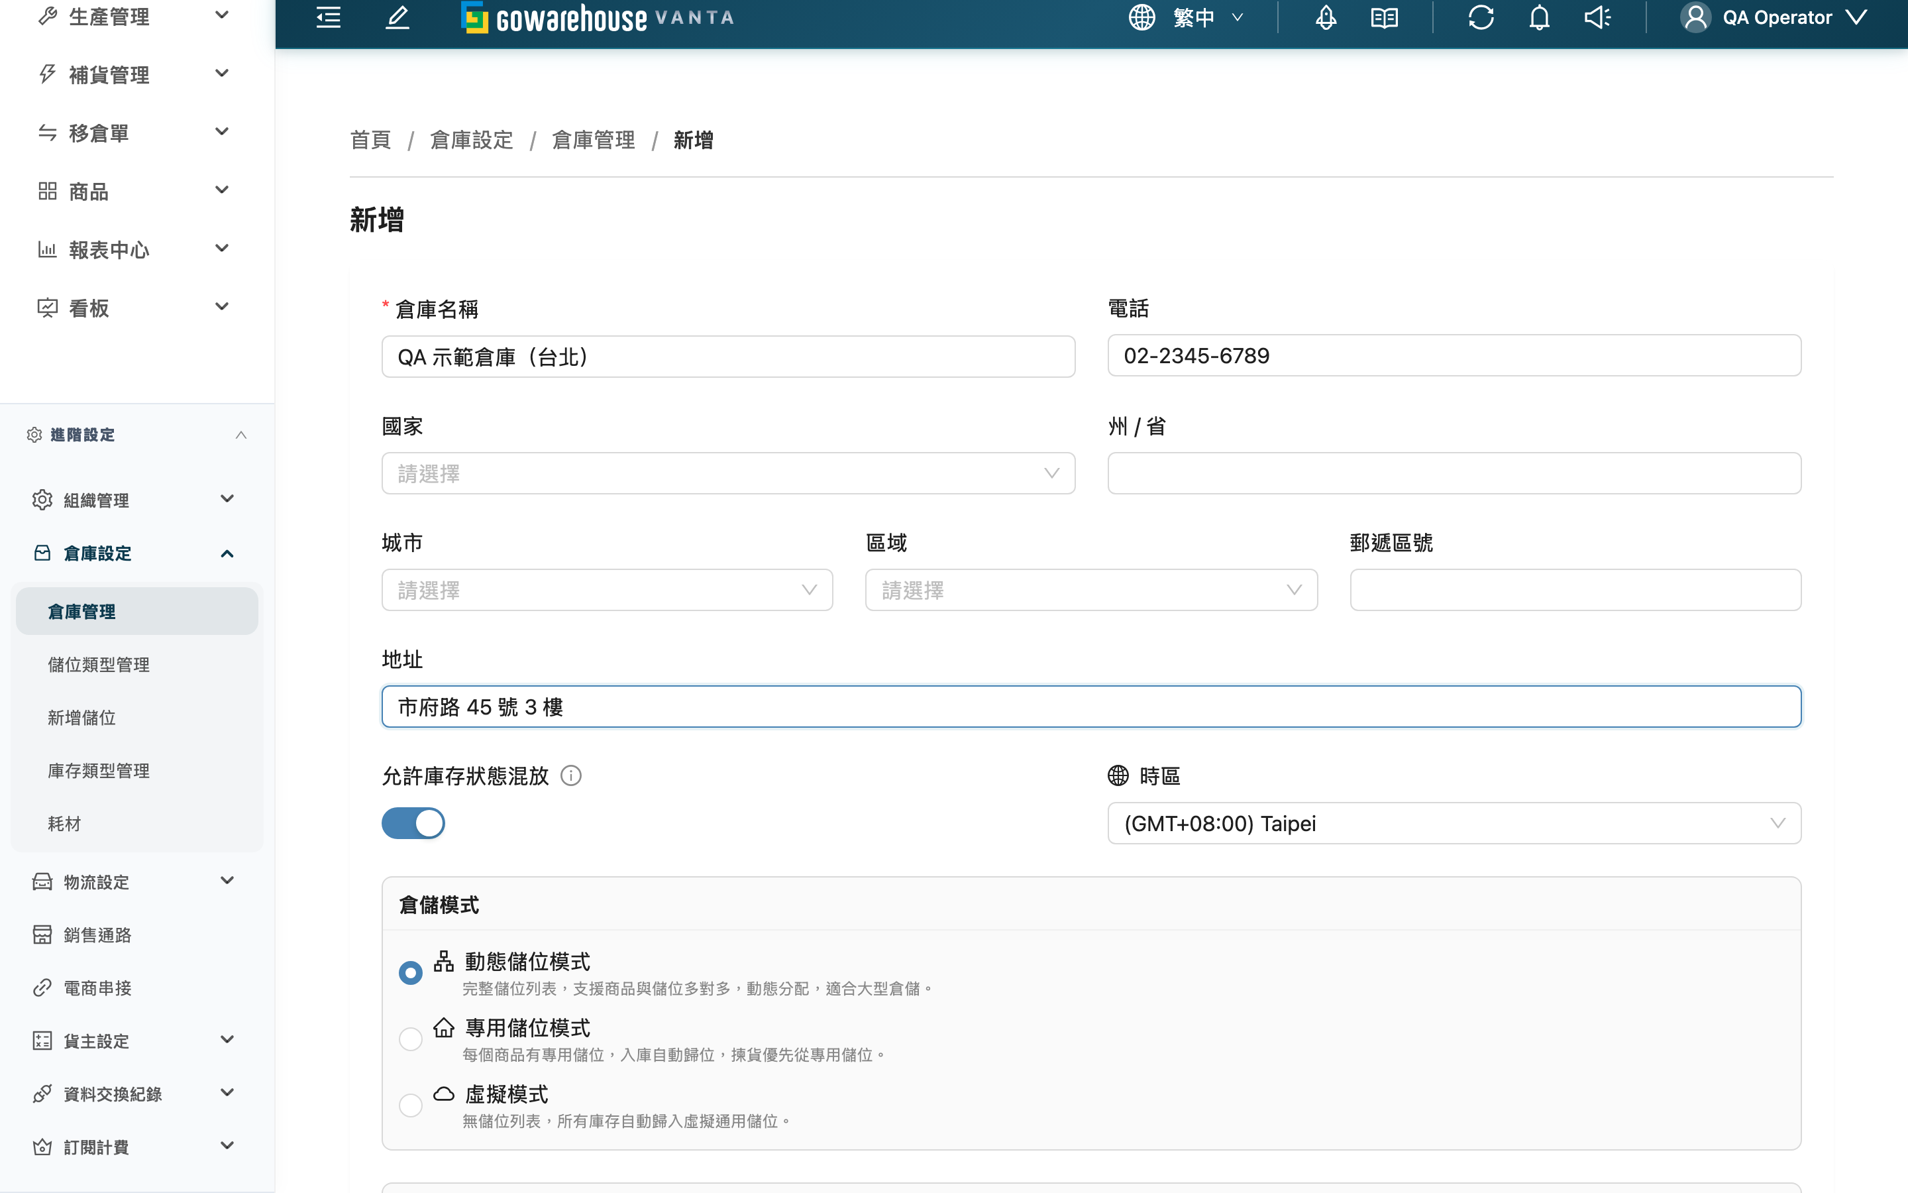The image size is (1908, 1193).
Task: Open the 國家 dropdown
Action: pyautogui.click(x=729, y=473)
